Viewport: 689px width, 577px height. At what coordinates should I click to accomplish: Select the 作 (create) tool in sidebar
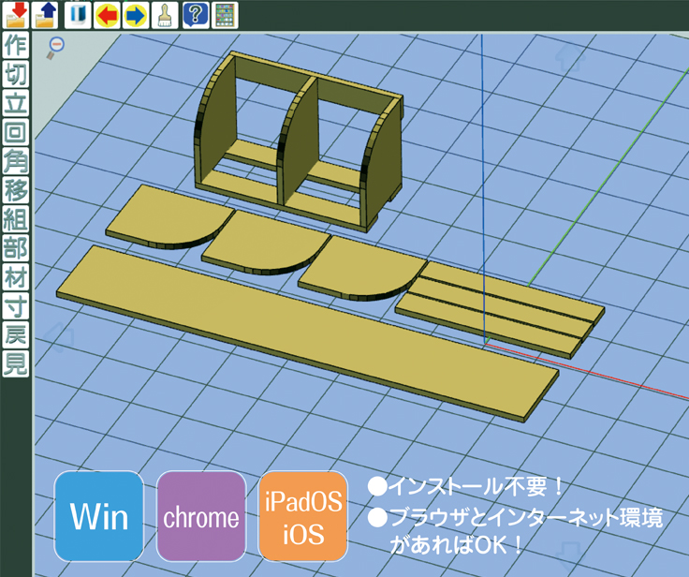[15, 45]
